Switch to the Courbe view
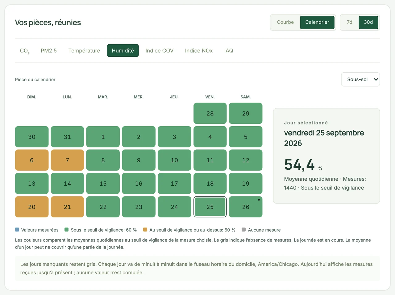This screenshot has height=295, width=395. pos(285,22)
